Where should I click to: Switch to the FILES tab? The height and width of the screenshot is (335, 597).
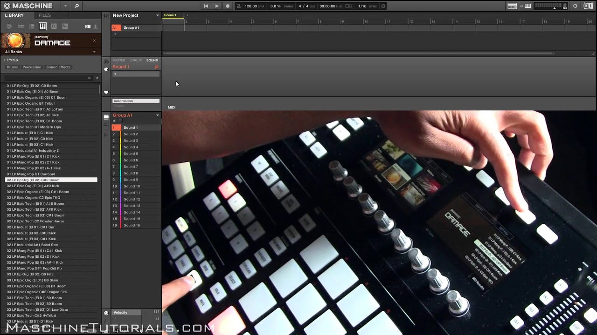[x=45, y=15]
